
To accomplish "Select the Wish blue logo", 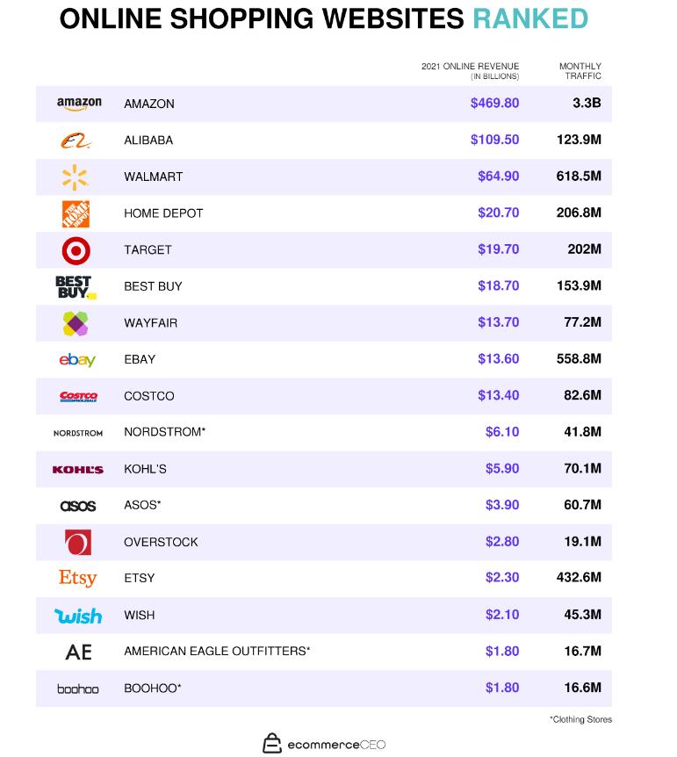I will click(78, 616).
